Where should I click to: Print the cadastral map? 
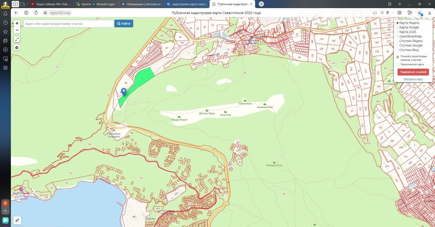pyautogui.click(x=17, y=47)
